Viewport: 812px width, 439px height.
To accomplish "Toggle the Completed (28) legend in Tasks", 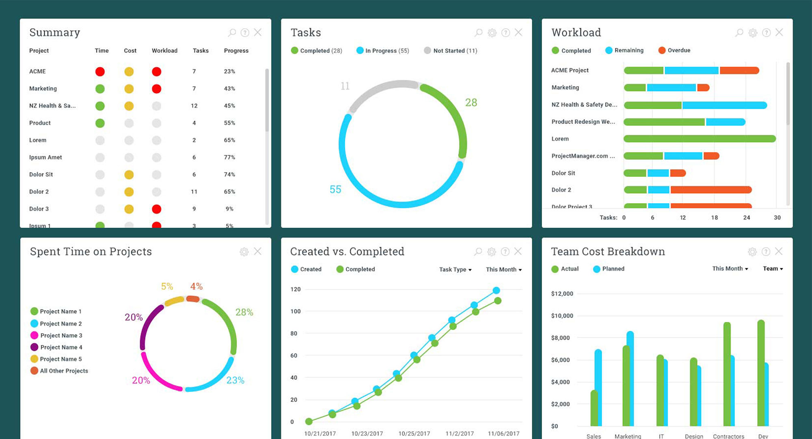I will click(x=317, y=51).
